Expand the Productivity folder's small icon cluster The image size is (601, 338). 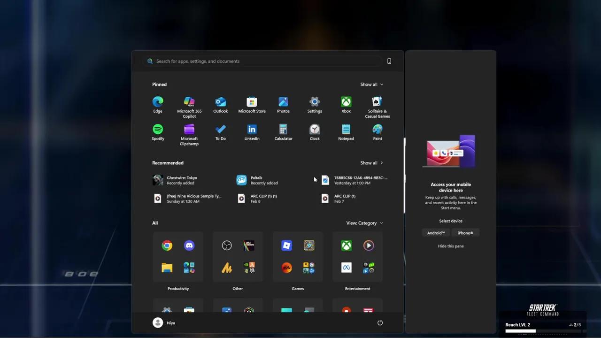[x=189, y=268]
